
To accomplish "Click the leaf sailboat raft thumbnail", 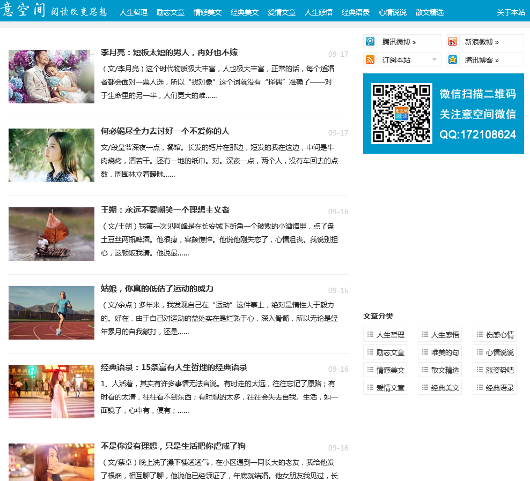I will point(51,234).
